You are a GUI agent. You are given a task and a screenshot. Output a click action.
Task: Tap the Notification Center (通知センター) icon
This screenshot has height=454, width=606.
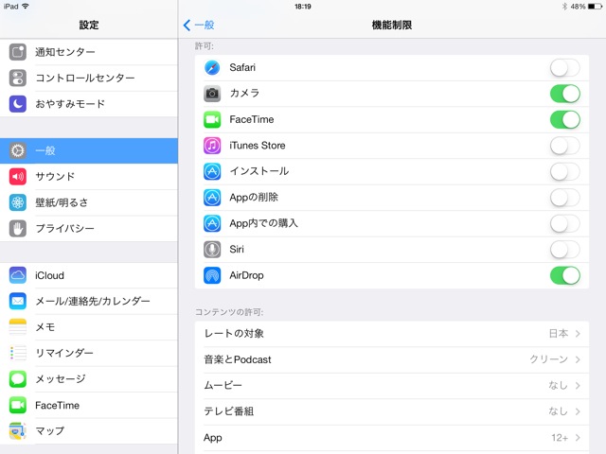click(18, 52)
